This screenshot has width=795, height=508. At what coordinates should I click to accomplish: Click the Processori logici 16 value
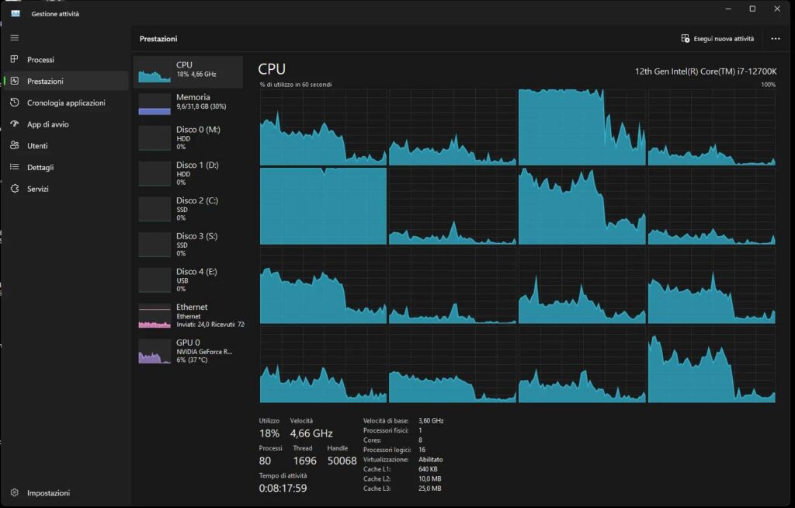(422, 450)
